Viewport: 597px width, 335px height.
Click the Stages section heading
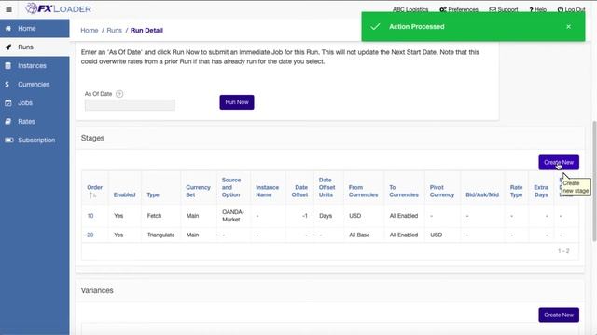(x=92, y=138)
